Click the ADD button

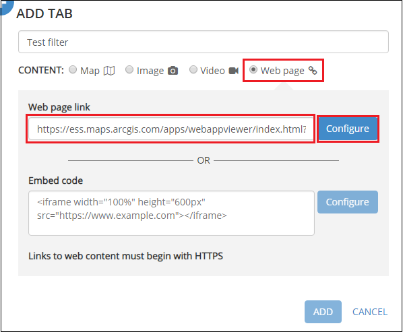pyautogui.click(x=323, y=312)
